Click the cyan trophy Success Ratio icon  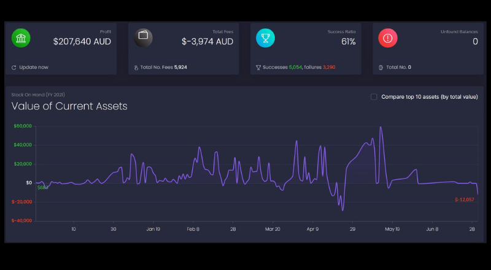tap(265, 38)
